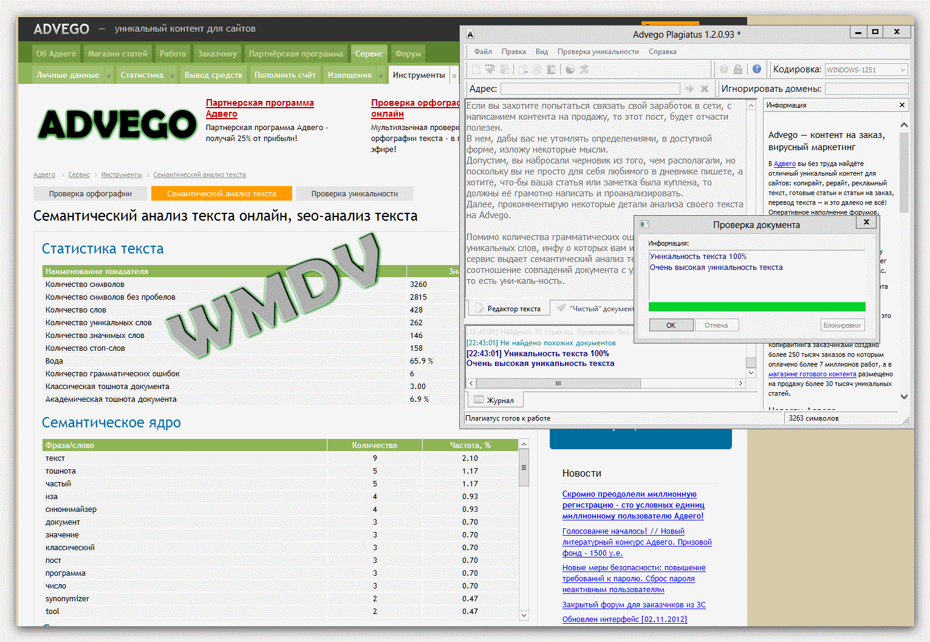Click магазине готового контента link in info panel
Image resolution: width=930 pixels, height=642 pixels.
tap(812, 374)
